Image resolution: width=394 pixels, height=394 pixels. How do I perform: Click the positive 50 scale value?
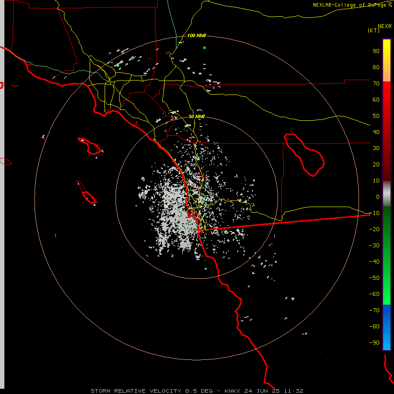[376, 116]
